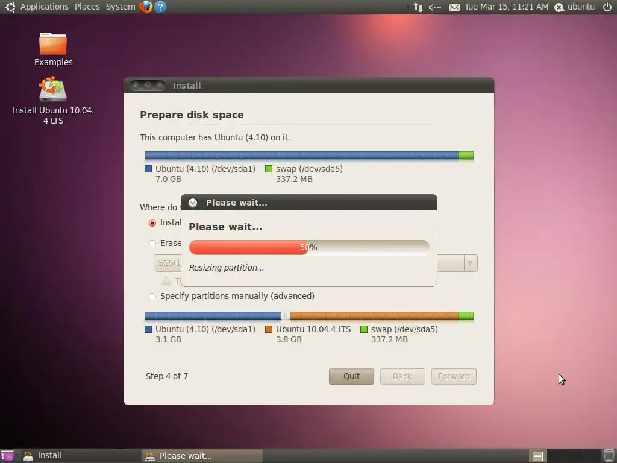This screenshot has height=463, width=617.
Task: Click the top current disk layout bar
Action: tap(309, 156)
